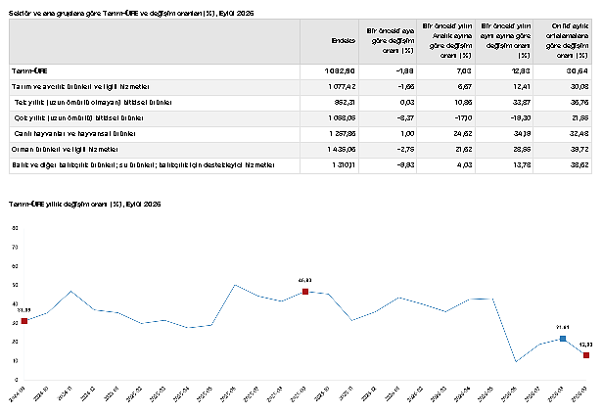Click the first red marker at chart start
The image size is (602, 415).
pos(24,321)
